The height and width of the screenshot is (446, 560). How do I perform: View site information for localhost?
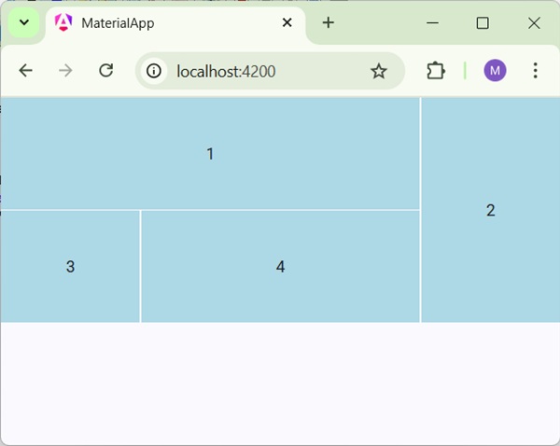pyautogui.click(x=154, y=71)
